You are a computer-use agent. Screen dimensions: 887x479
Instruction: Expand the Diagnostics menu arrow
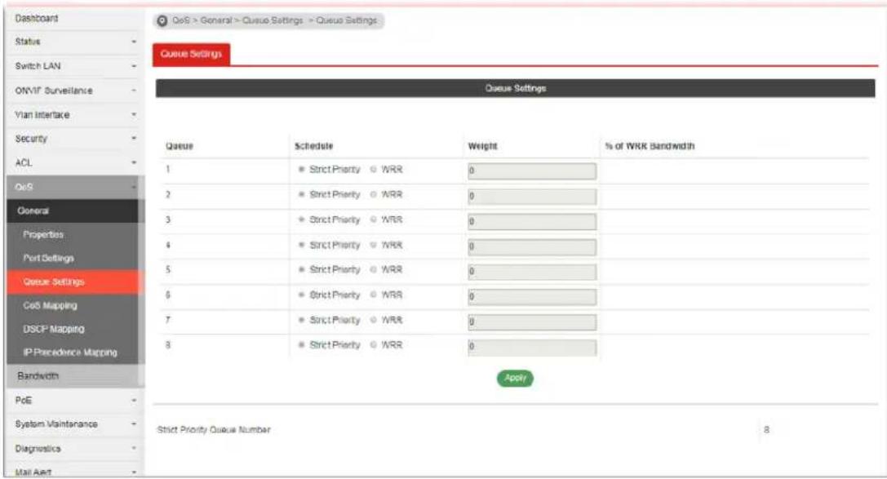(x=134, y=449)
